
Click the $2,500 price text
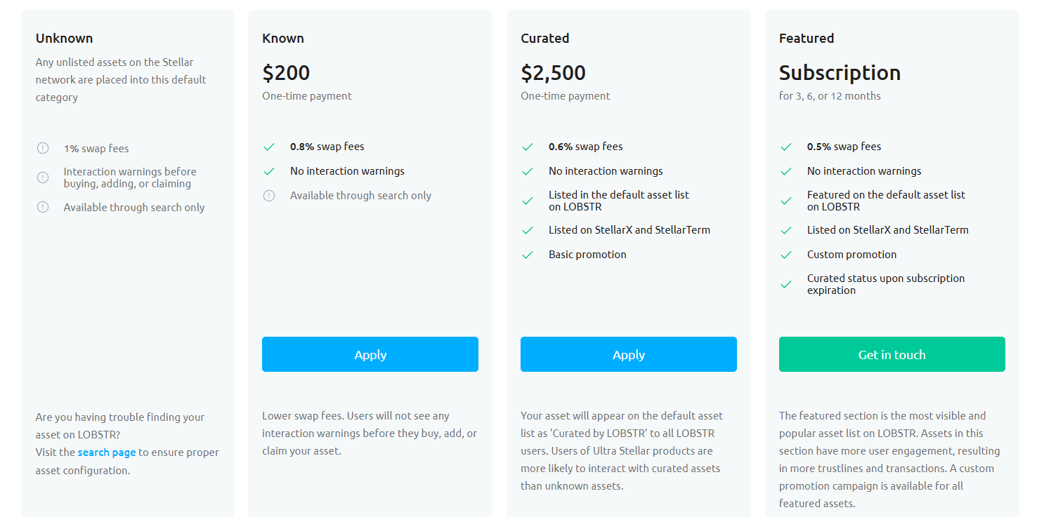[x=553, y=73]
